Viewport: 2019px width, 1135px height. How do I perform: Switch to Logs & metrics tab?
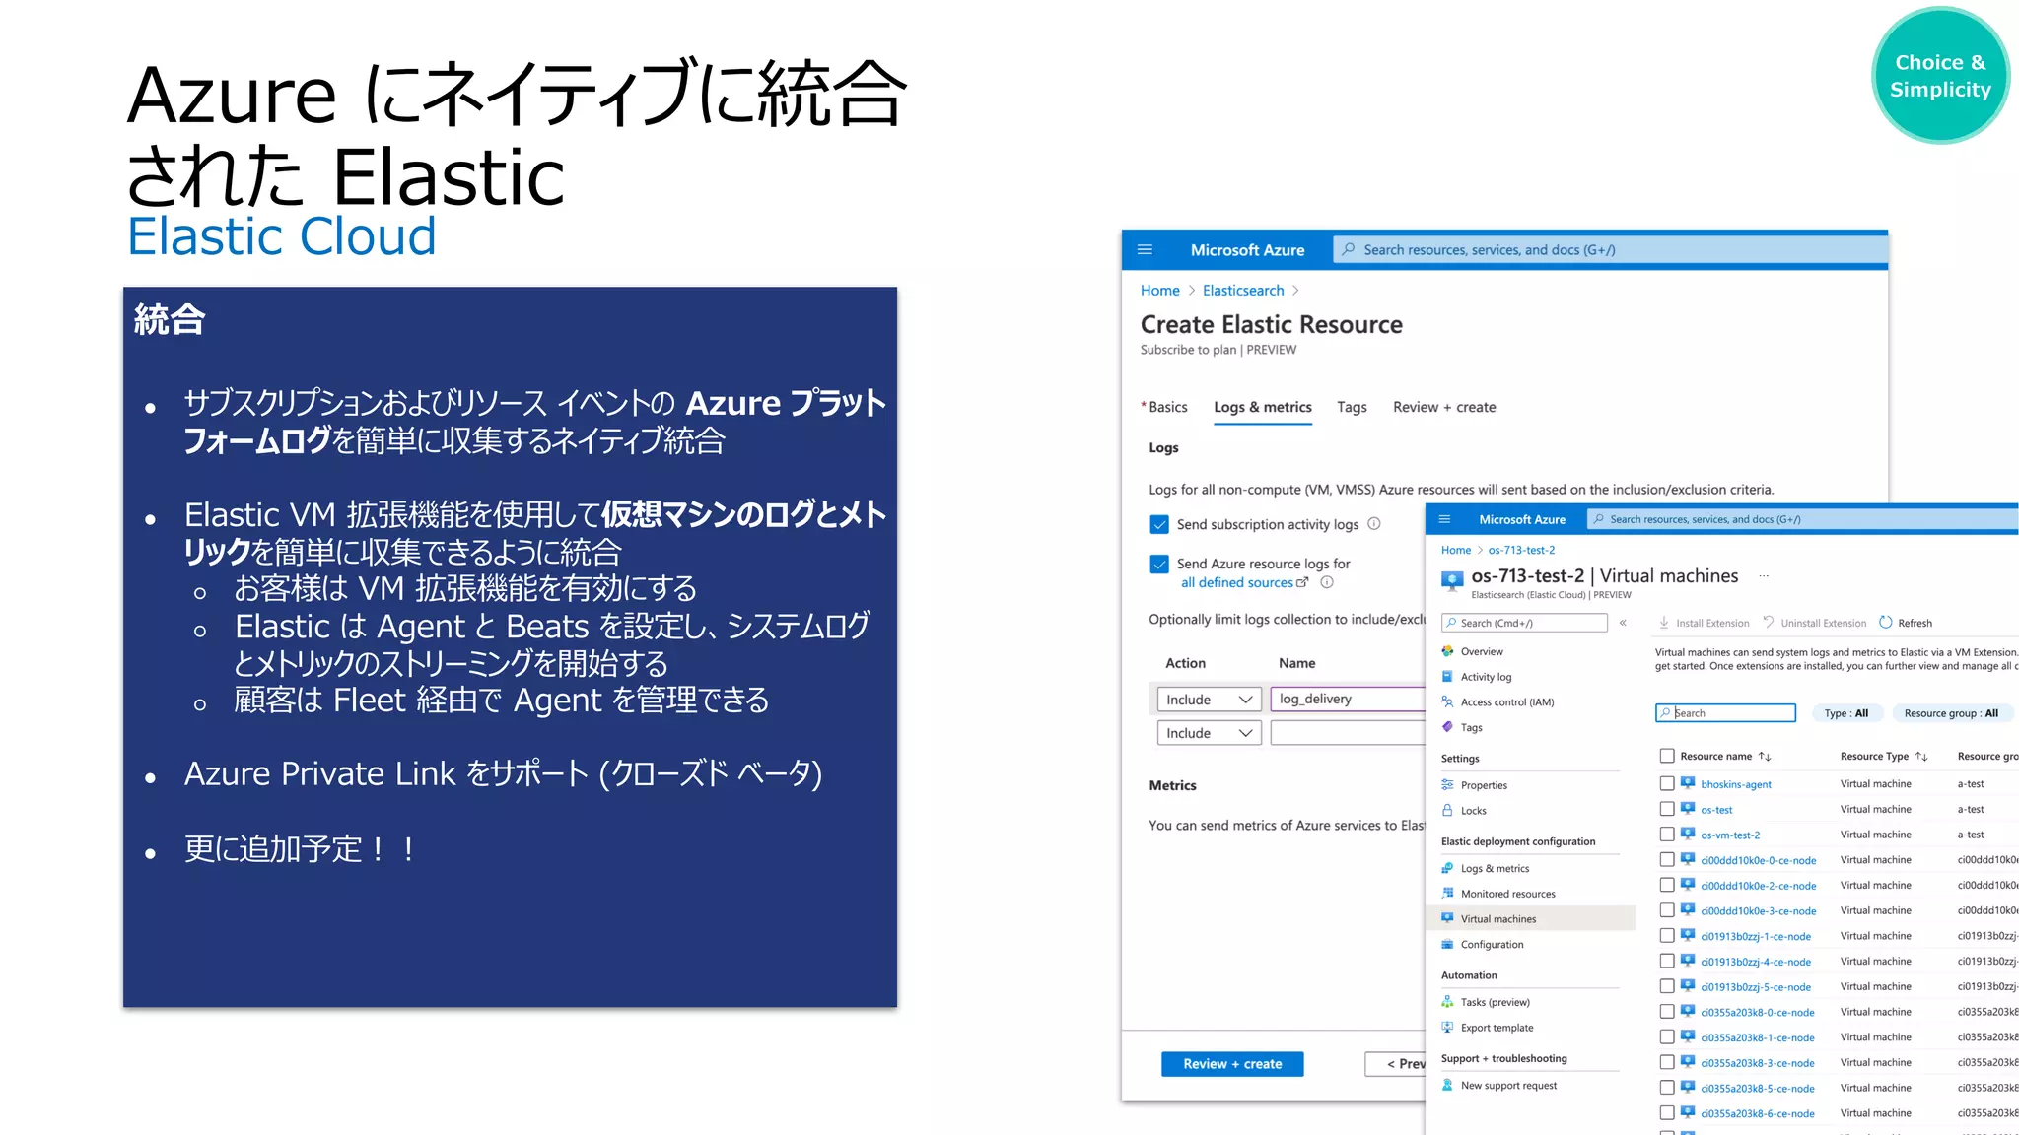(x=1263, y=407)
